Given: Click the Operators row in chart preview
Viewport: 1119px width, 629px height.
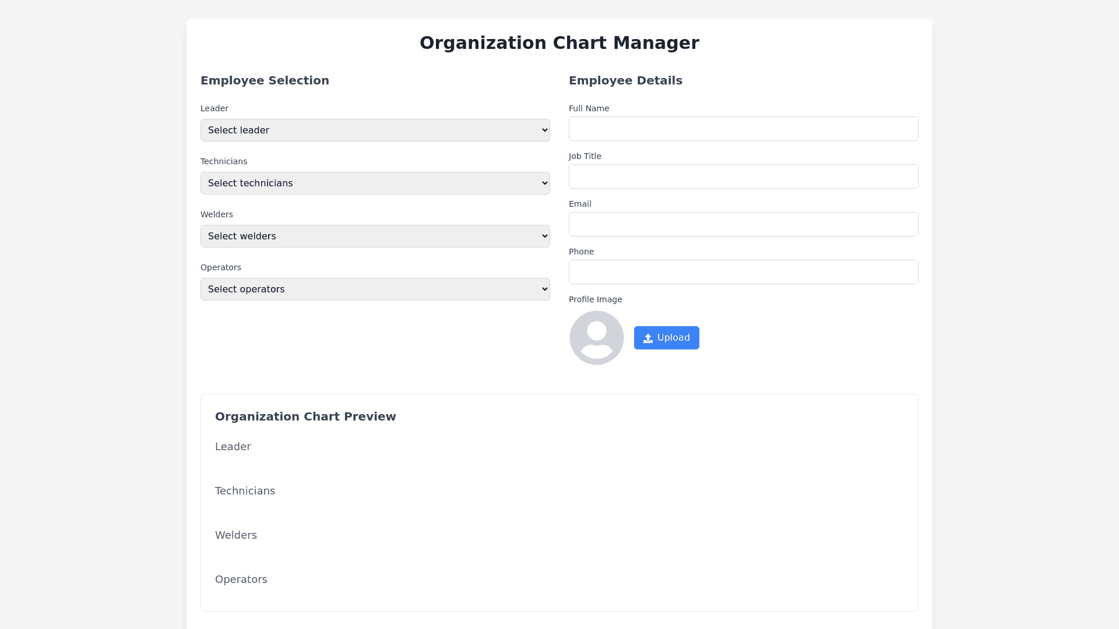Looking at the screenshot, I should 241,579.
